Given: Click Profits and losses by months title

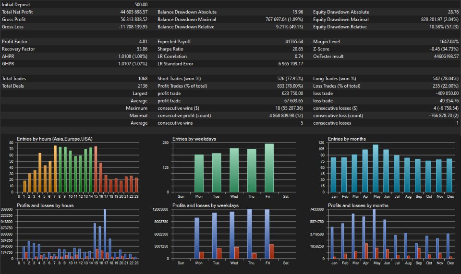Looking at the screenshot, I should pos(358,205).
